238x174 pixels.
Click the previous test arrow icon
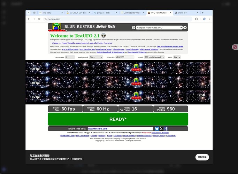coord(133,27)
